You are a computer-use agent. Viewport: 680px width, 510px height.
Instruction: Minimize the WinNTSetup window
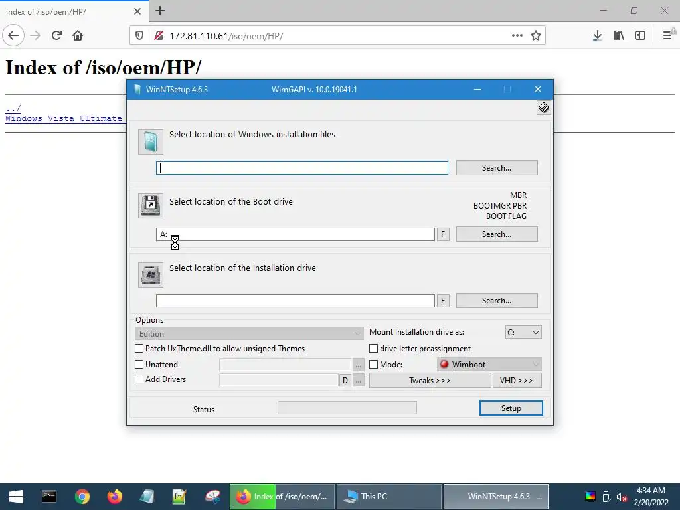(477, 90)
